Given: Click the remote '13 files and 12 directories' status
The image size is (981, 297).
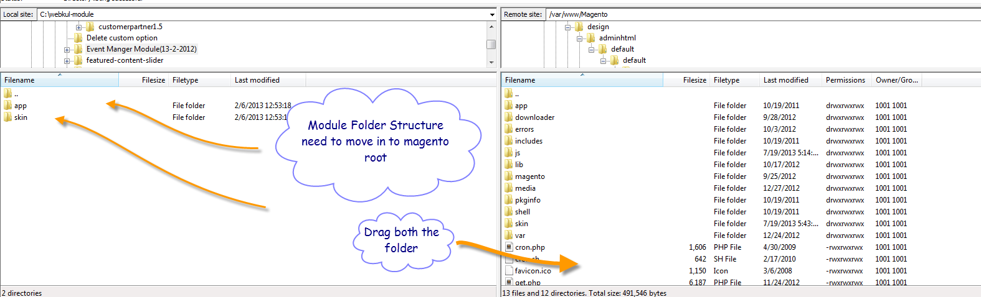Looking at the screenshot, I should click(584, 293).
